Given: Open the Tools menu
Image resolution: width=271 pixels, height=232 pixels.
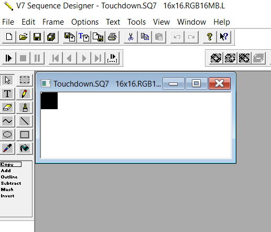Looking at the screenshot, I should point(137,22).
